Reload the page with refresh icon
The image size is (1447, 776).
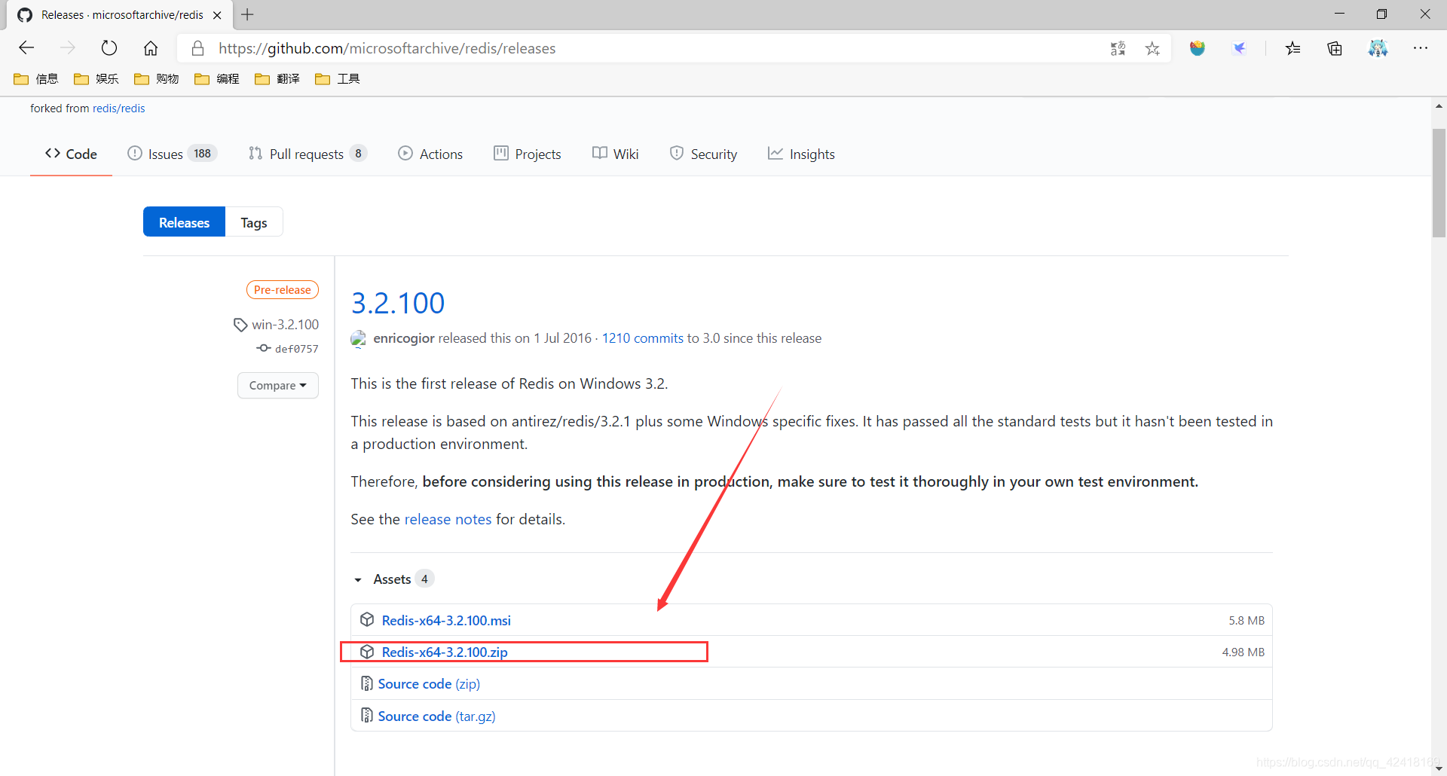(109, 48)
